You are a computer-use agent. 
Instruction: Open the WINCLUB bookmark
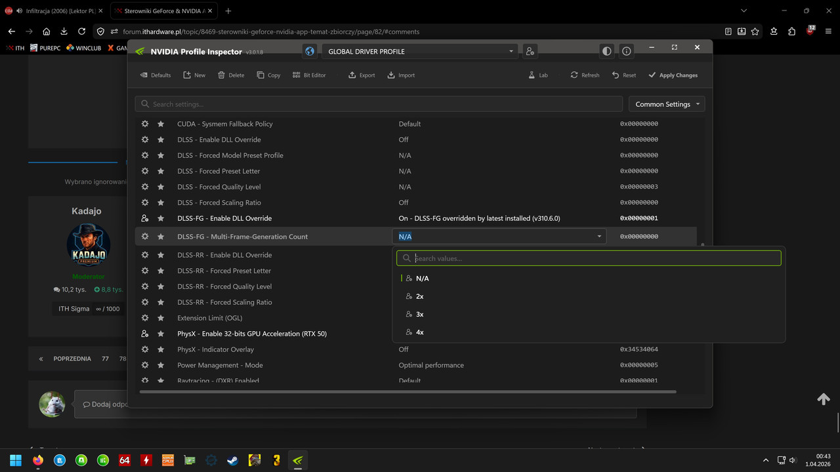pos(84,48)
